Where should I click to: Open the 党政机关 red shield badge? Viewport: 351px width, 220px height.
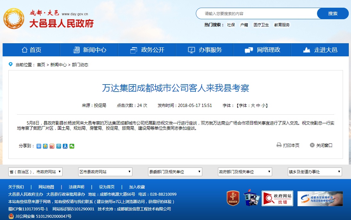pos(233,198)
